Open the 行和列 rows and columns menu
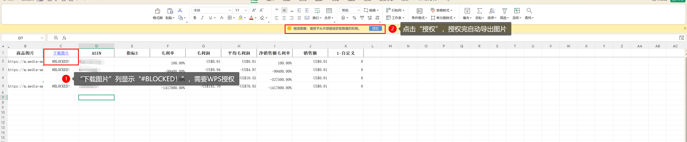The height and width of the screenshot is (142, 687). point(395,10)
